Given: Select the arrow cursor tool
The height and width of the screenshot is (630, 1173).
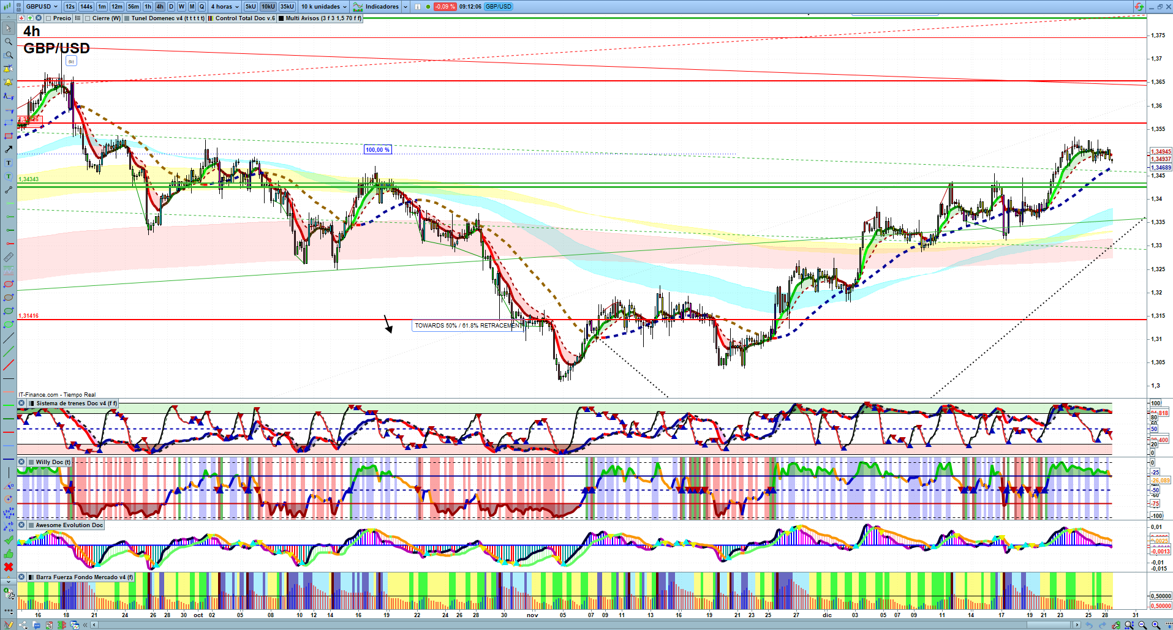Looking at the screenshot, I should [9, 28].
